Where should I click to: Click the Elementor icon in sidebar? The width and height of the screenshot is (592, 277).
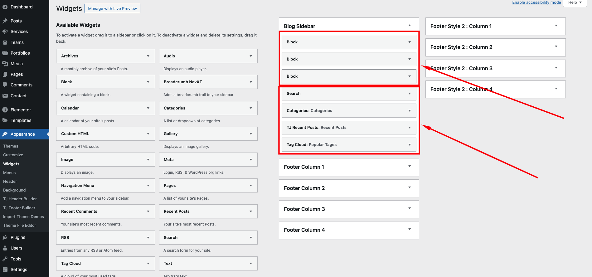[5, 110]
